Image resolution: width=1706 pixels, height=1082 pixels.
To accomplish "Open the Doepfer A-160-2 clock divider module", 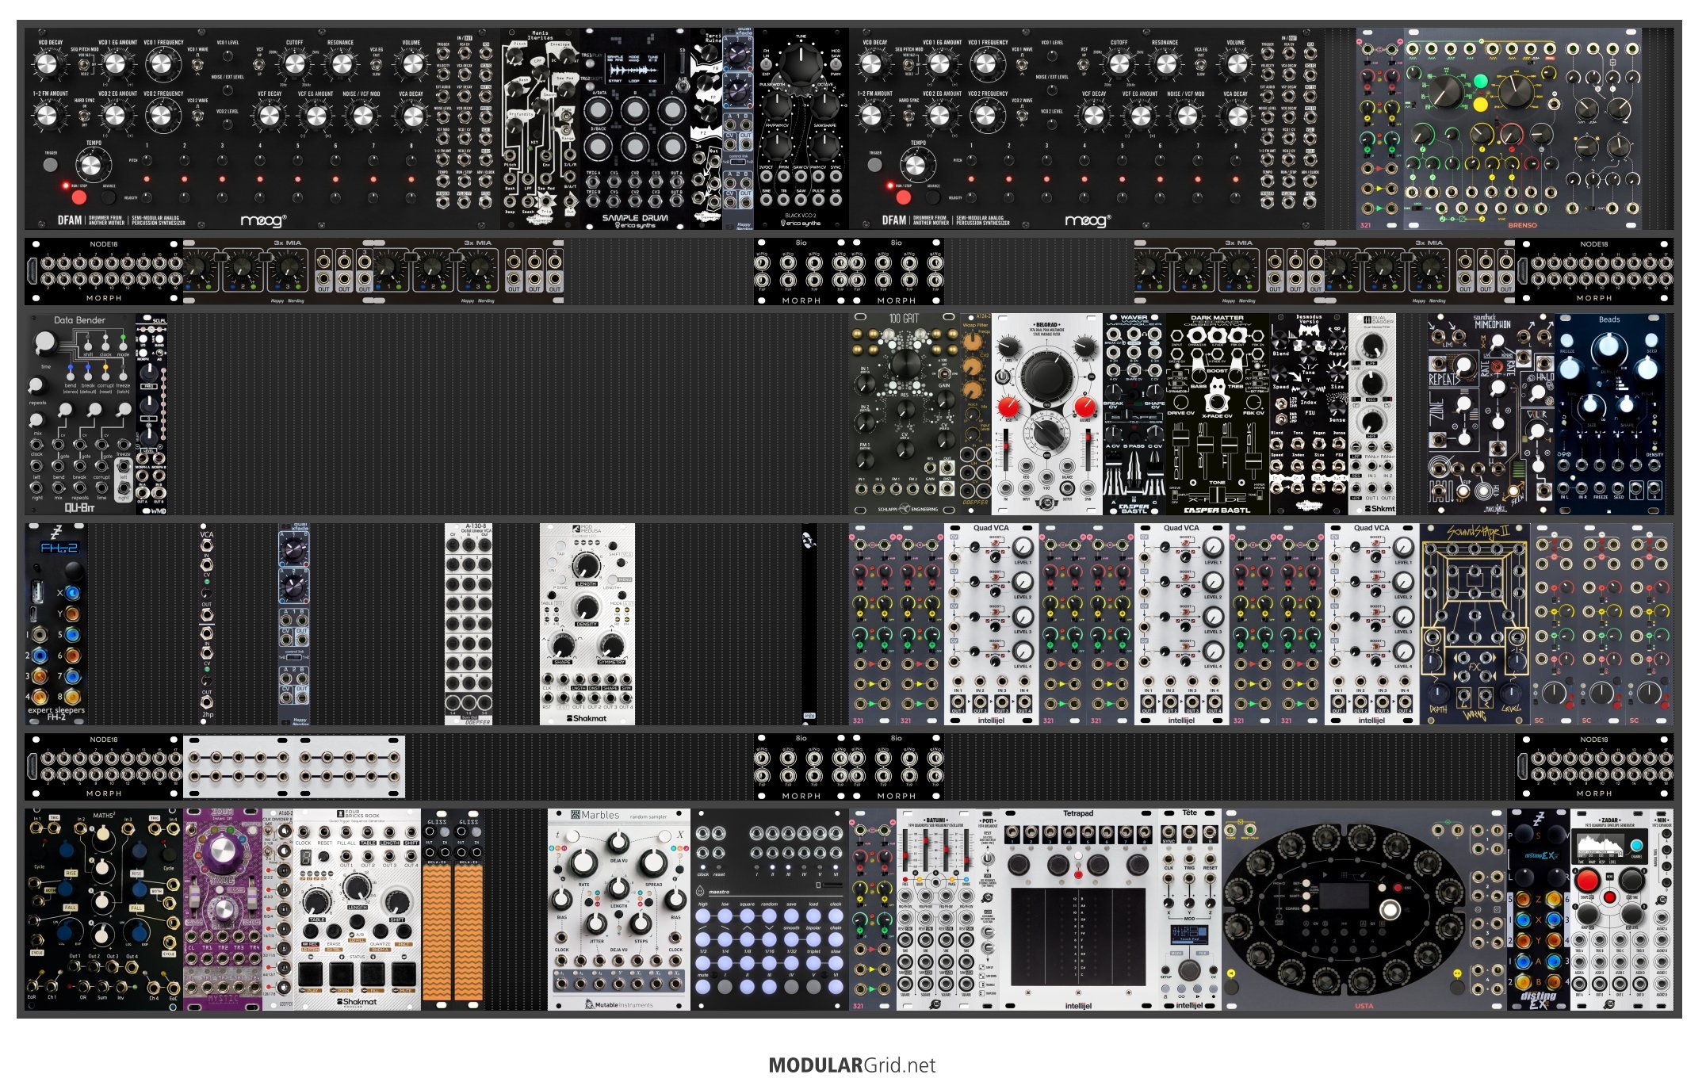I will click(x=278, y=909).
